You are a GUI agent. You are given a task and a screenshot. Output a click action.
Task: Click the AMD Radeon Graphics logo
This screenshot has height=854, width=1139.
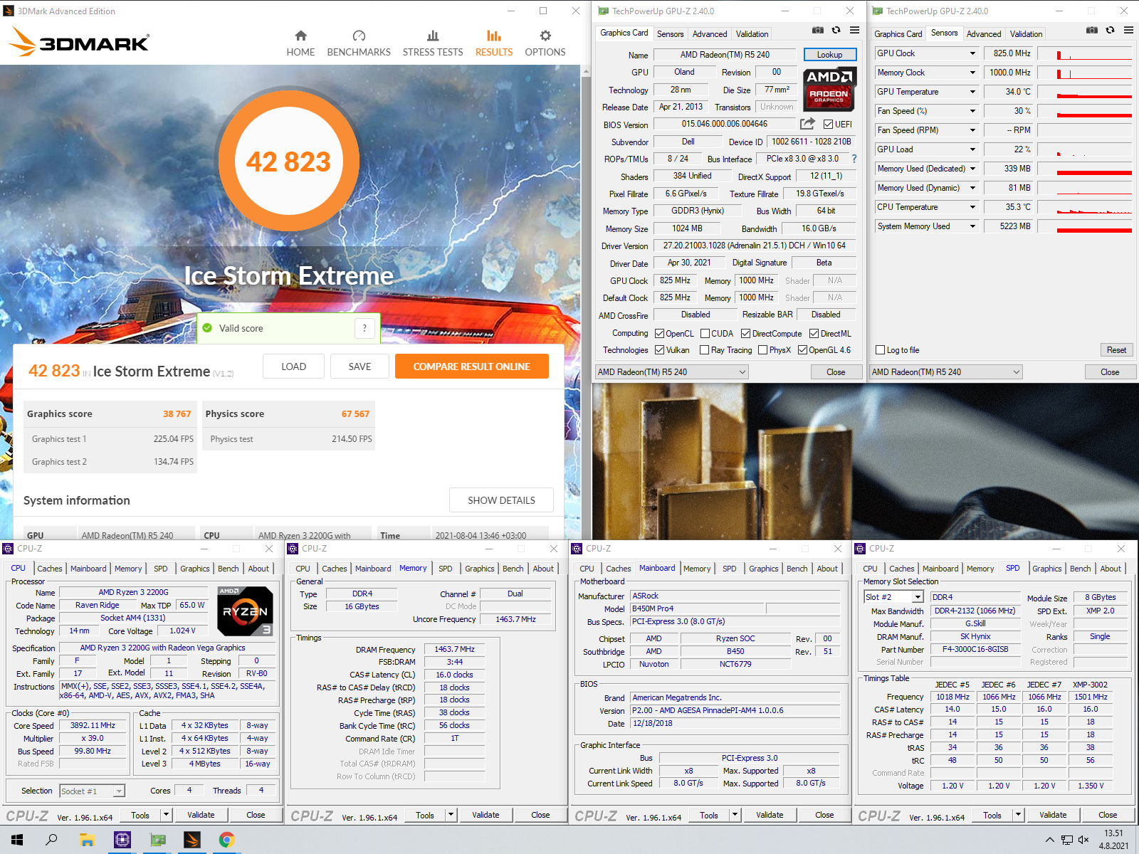(829, 88)
